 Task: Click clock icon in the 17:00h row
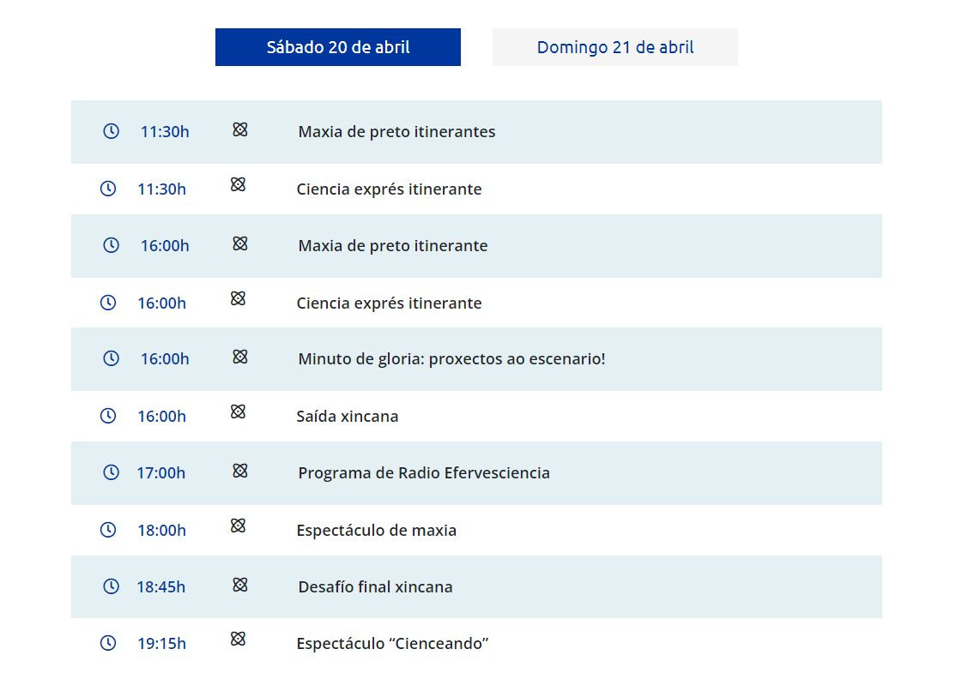(x=111, y=472)
